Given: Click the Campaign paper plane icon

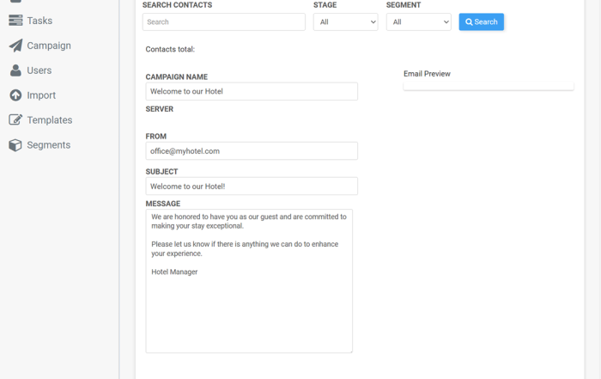Looking at the screenshot, I should [15, 46].
